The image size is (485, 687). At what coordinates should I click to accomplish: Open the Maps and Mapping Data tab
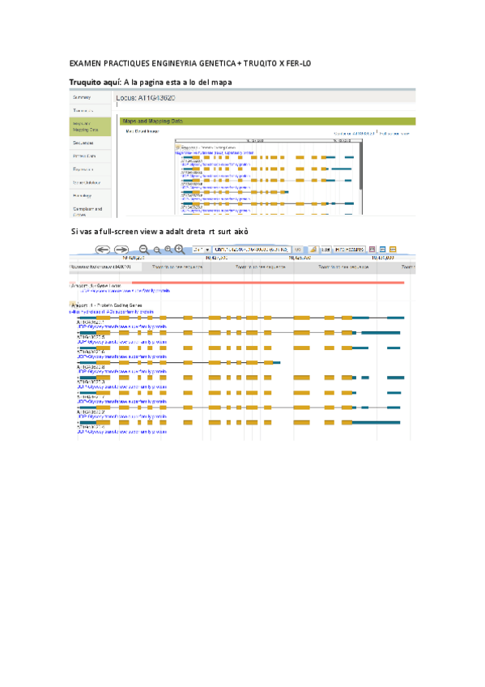click(90, 126)
